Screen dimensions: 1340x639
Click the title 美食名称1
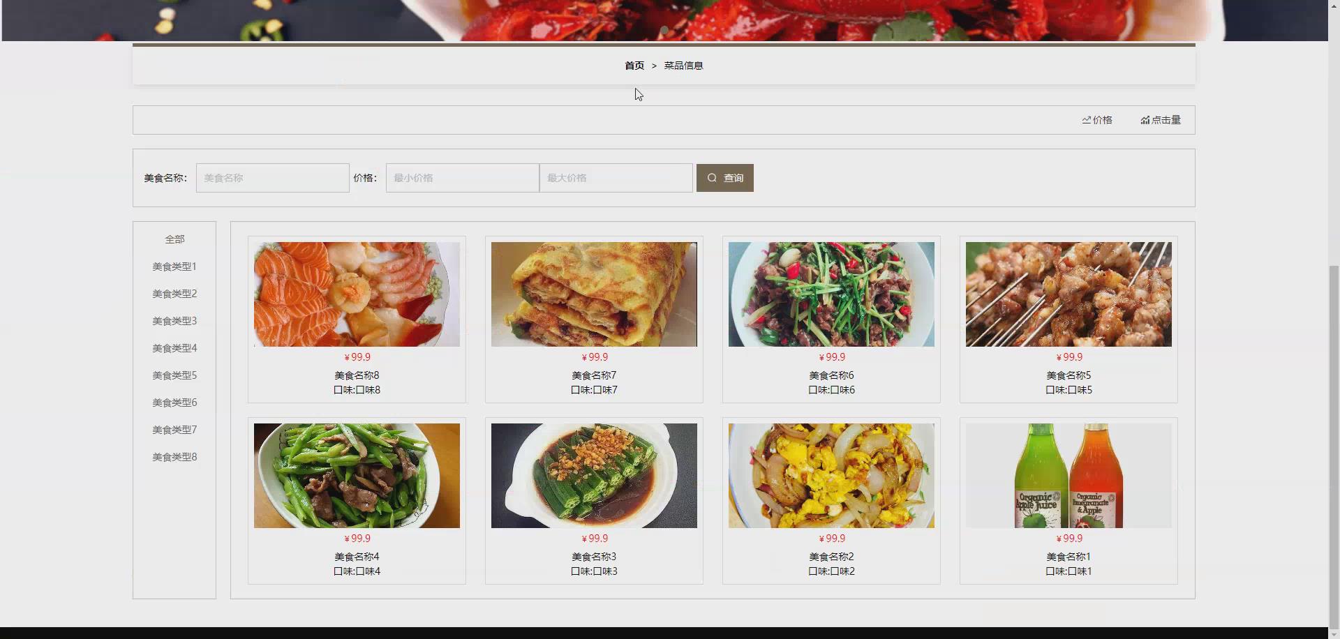pyautogui.click(x=1069, y=557)
